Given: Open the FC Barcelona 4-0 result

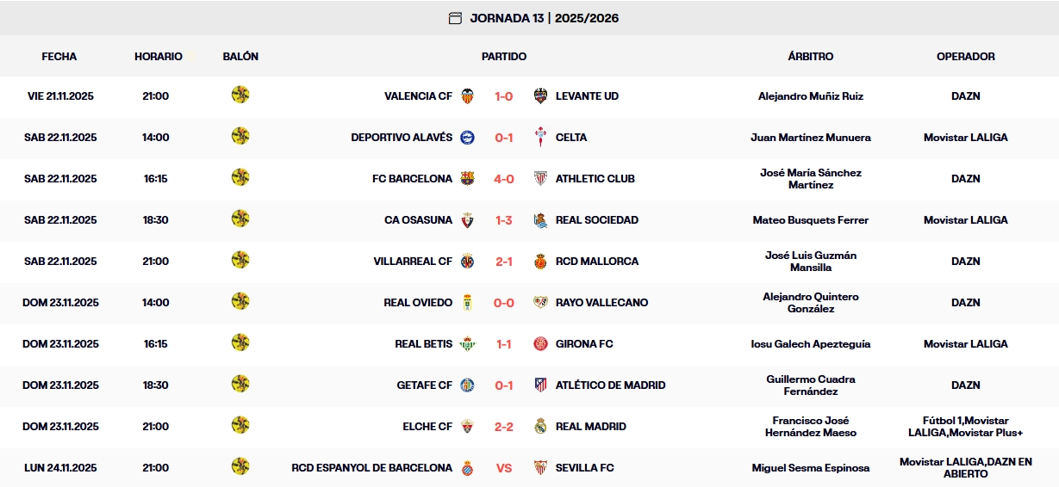Looking at the screenshot, I should (x=504, y=179).
